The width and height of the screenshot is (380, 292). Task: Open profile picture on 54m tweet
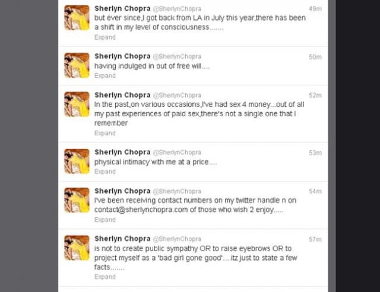pyautogui.click(x=77, y=200)
